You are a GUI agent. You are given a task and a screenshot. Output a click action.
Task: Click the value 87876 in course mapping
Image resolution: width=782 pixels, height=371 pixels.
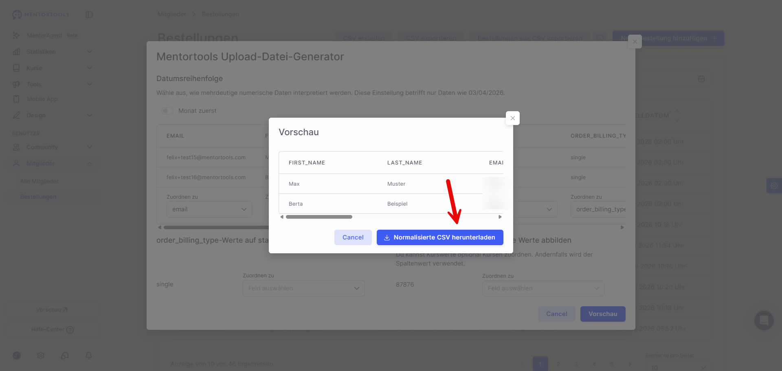[405, 284]
